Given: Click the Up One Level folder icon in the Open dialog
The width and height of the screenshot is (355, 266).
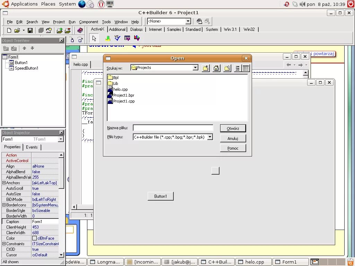Looking at the screenshot, I should point(206,68).
